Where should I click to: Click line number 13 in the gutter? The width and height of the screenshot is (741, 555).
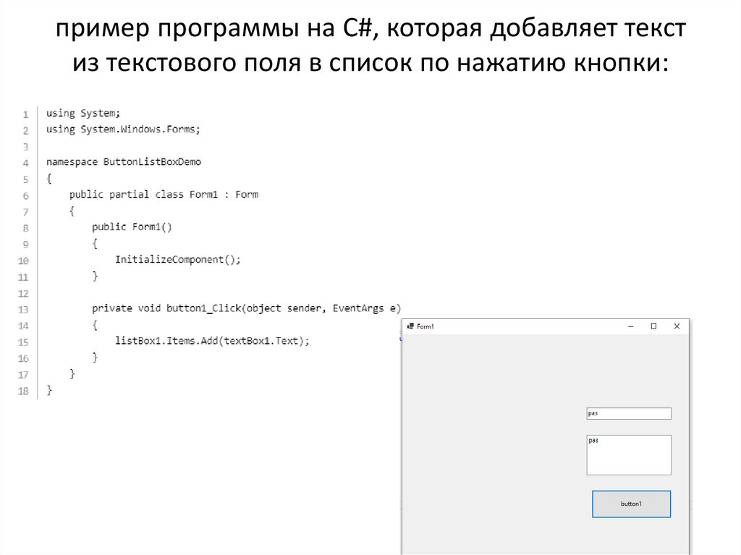click(x=23, y=310)
